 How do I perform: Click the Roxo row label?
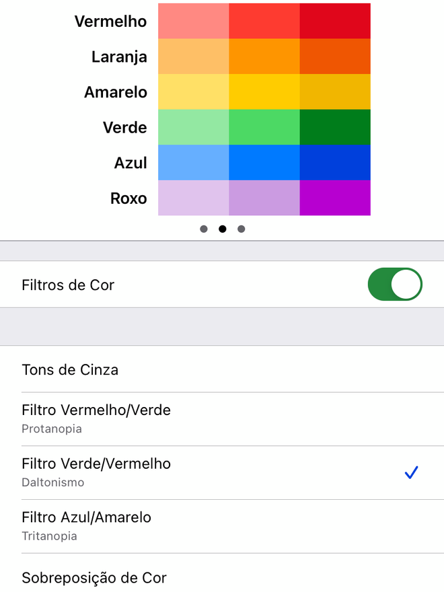128,198
